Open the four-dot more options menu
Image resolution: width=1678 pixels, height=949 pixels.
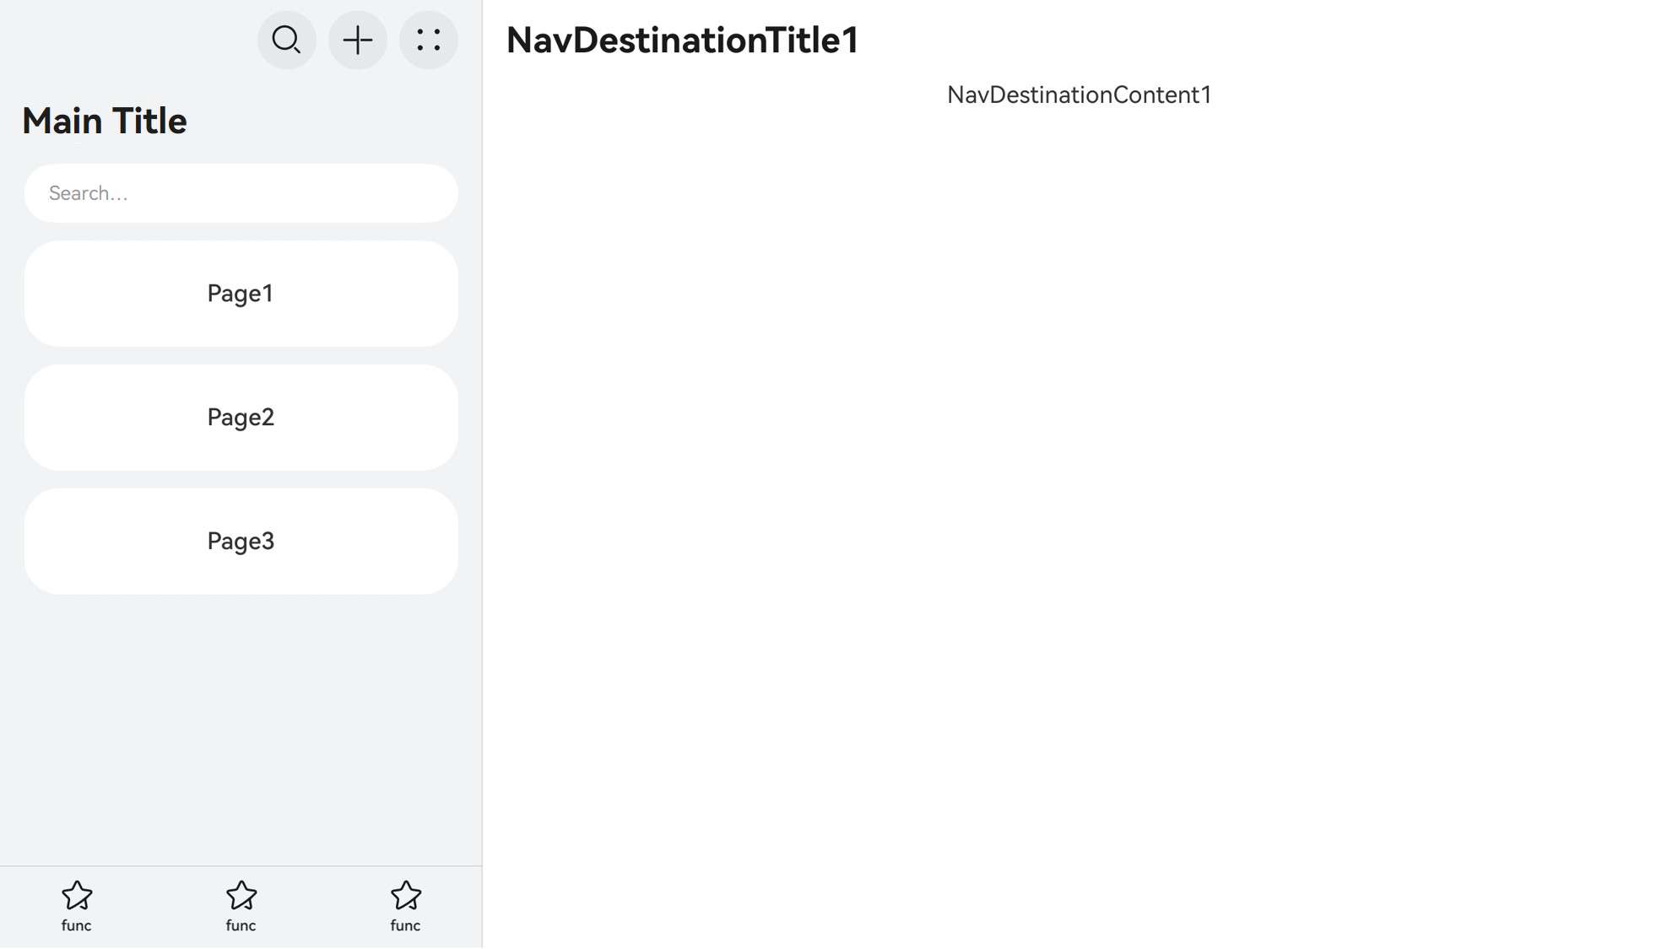[429, 40]
